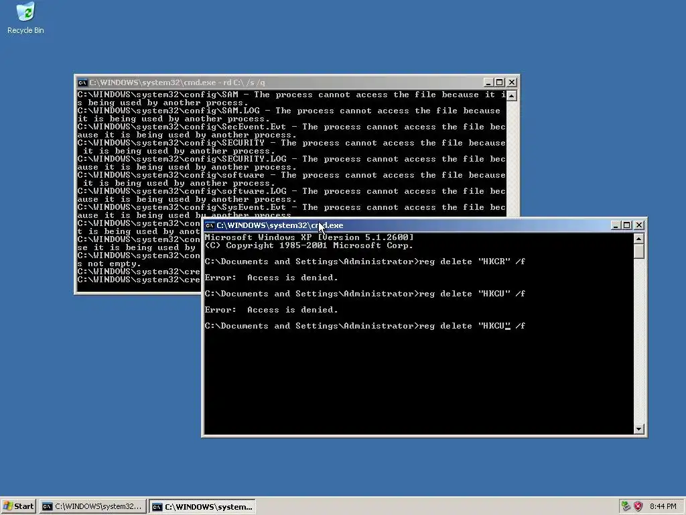Open the system menu icon of the rd C:\ window
Screen dimensions: 686x515
(x=82, y=82)
